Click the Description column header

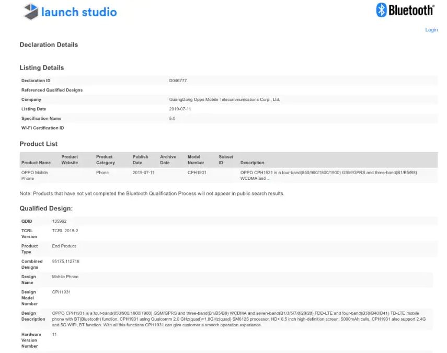pyautogui.click(x=253, y=163)
